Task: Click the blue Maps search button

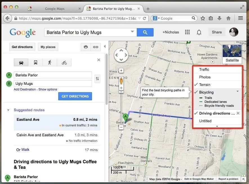Action: click(x=145, y=32)
